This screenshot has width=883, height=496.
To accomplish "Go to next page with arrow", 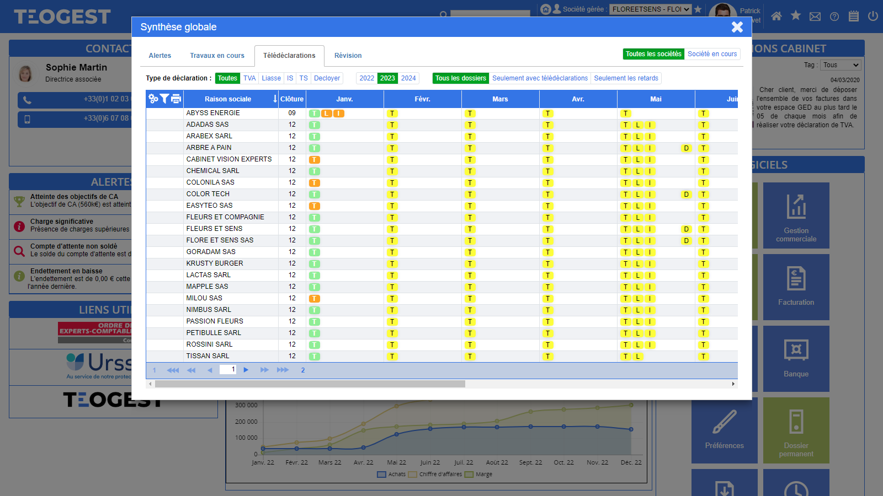I will [x=246, y=370].
